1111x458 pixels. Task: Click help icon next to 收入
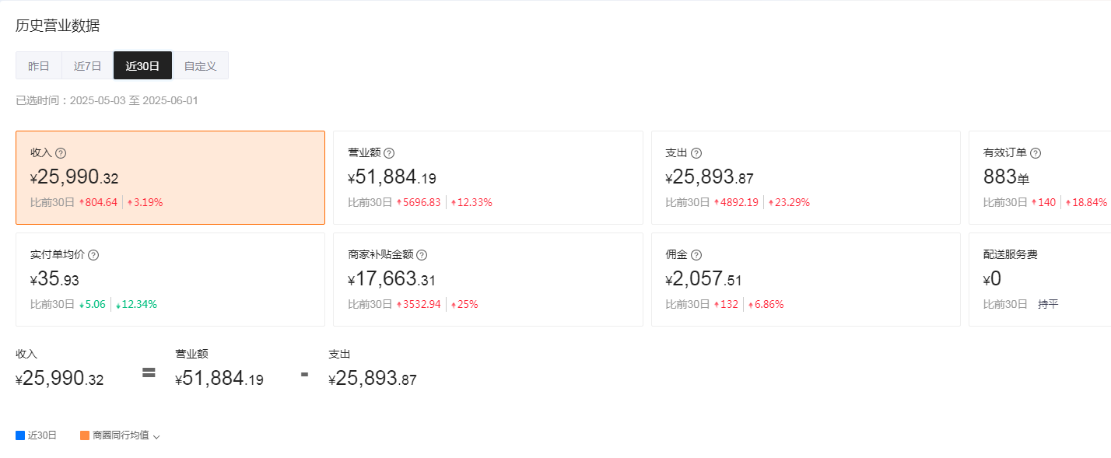click(x=61, y=153)
